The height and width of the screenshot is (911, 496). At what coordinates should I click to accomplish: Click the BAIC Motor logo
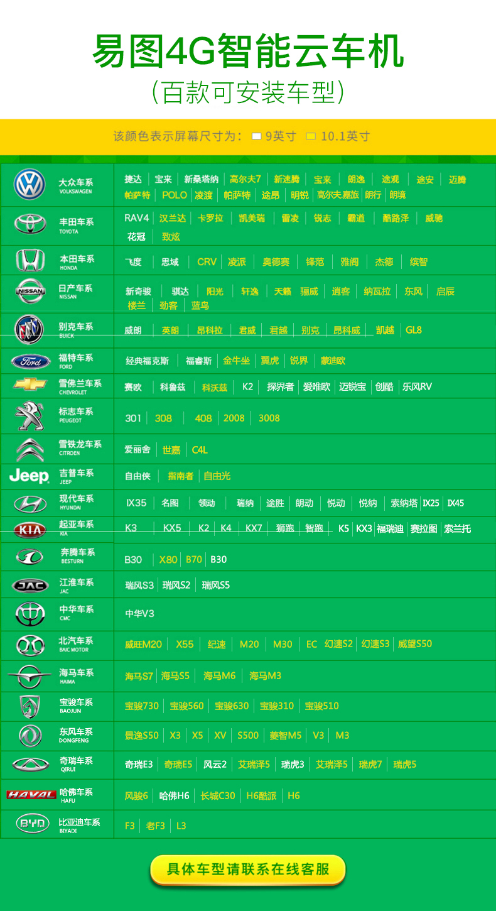click(30, 645)
